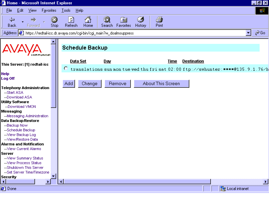Image resolution: width=269 pixels, height=201 pixels.
Task: Open the View/Restore Data link
Action: (22, 139)
